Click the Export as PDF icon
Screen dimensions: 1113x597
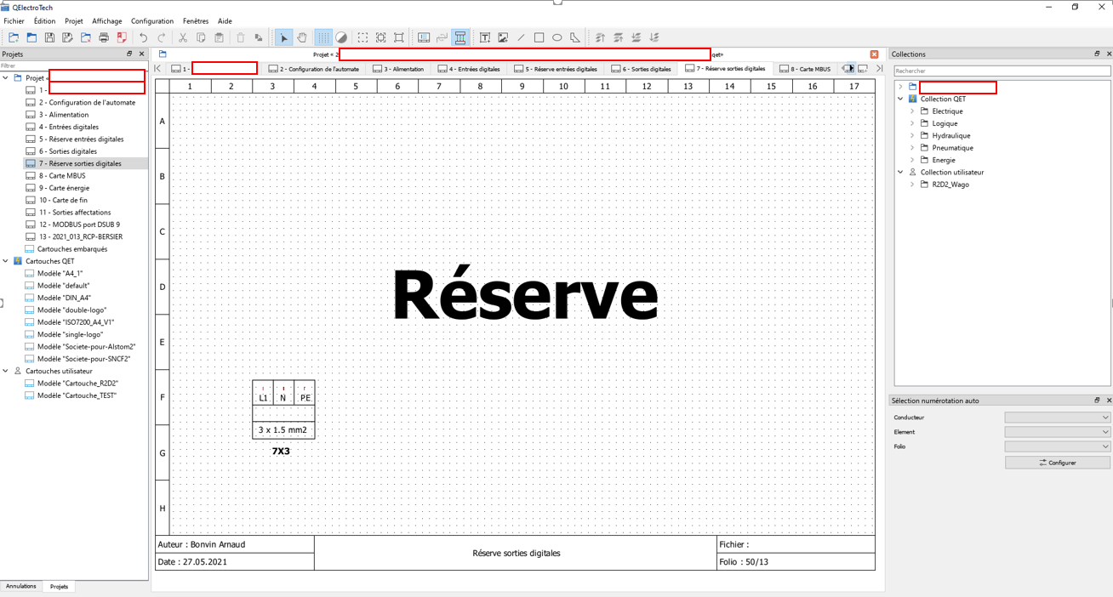point(122,37)
